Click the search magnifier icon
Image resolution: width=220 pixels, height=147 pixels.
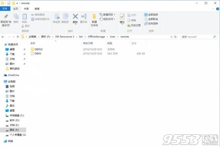click(x=214, y=37)
